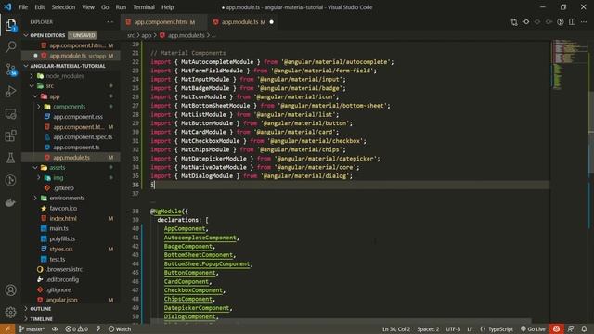This screenshot has height=334, width=594.
Task: Open the Accounts icon in activity bar
Action: click(x=10, y=290)
